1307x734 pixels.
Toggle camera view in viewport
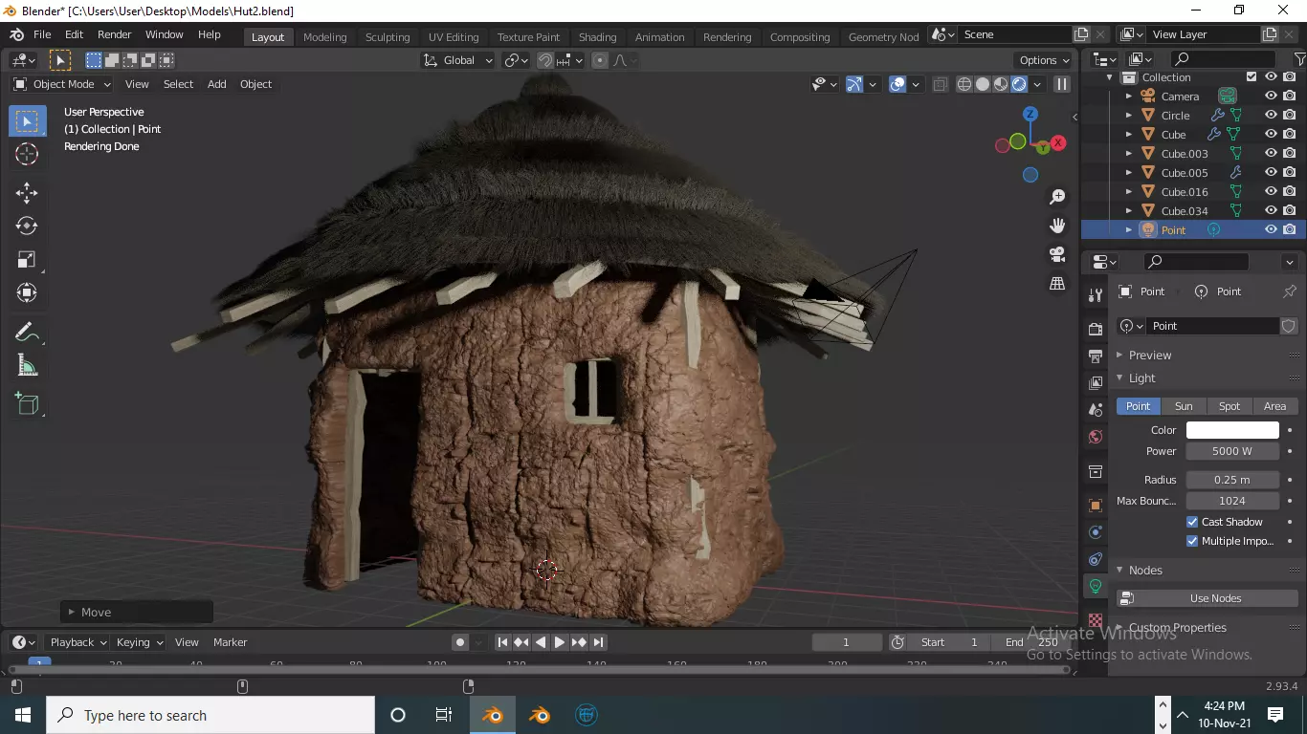(1057, 254)
